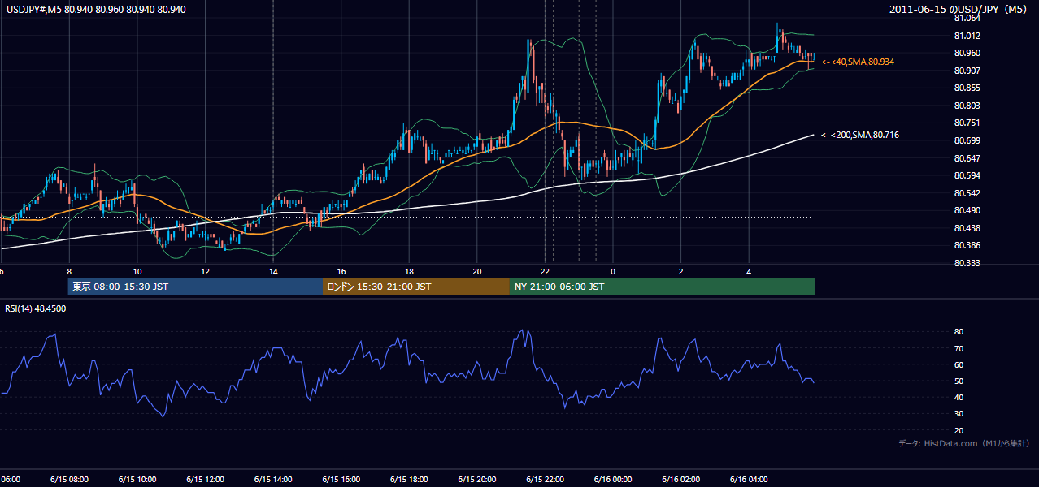Click hour tick 14 above Tokyo session bar
Screen dimensions: 1039x487
tap(273, 271)
